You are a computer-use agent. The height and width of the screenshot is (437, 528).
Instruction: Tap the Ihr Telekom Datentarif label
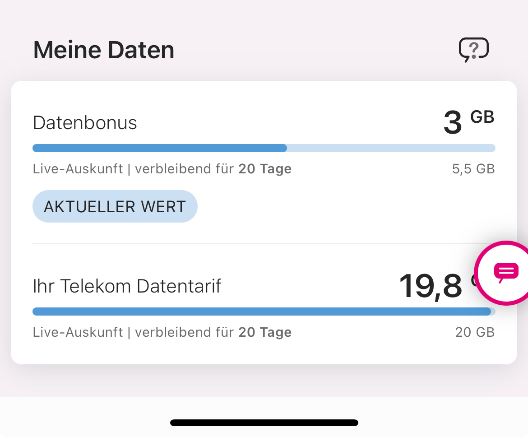(127, 286)
